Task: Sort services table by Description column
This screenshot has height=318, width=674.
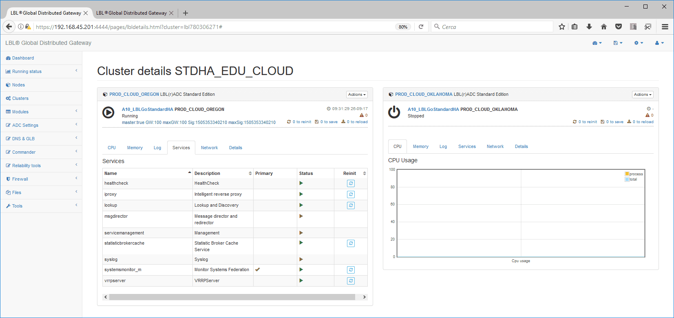Action: (x=223, y=173)
